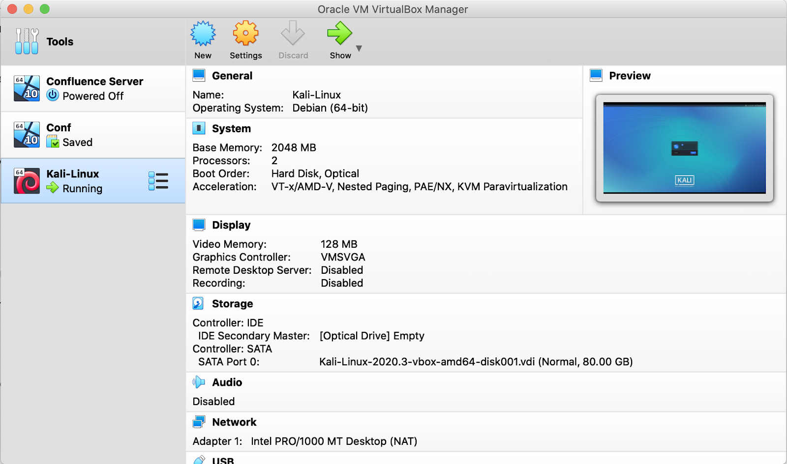787x464 pixels.
Task: Click the Controller: SATA label
Action: [232, 349]
